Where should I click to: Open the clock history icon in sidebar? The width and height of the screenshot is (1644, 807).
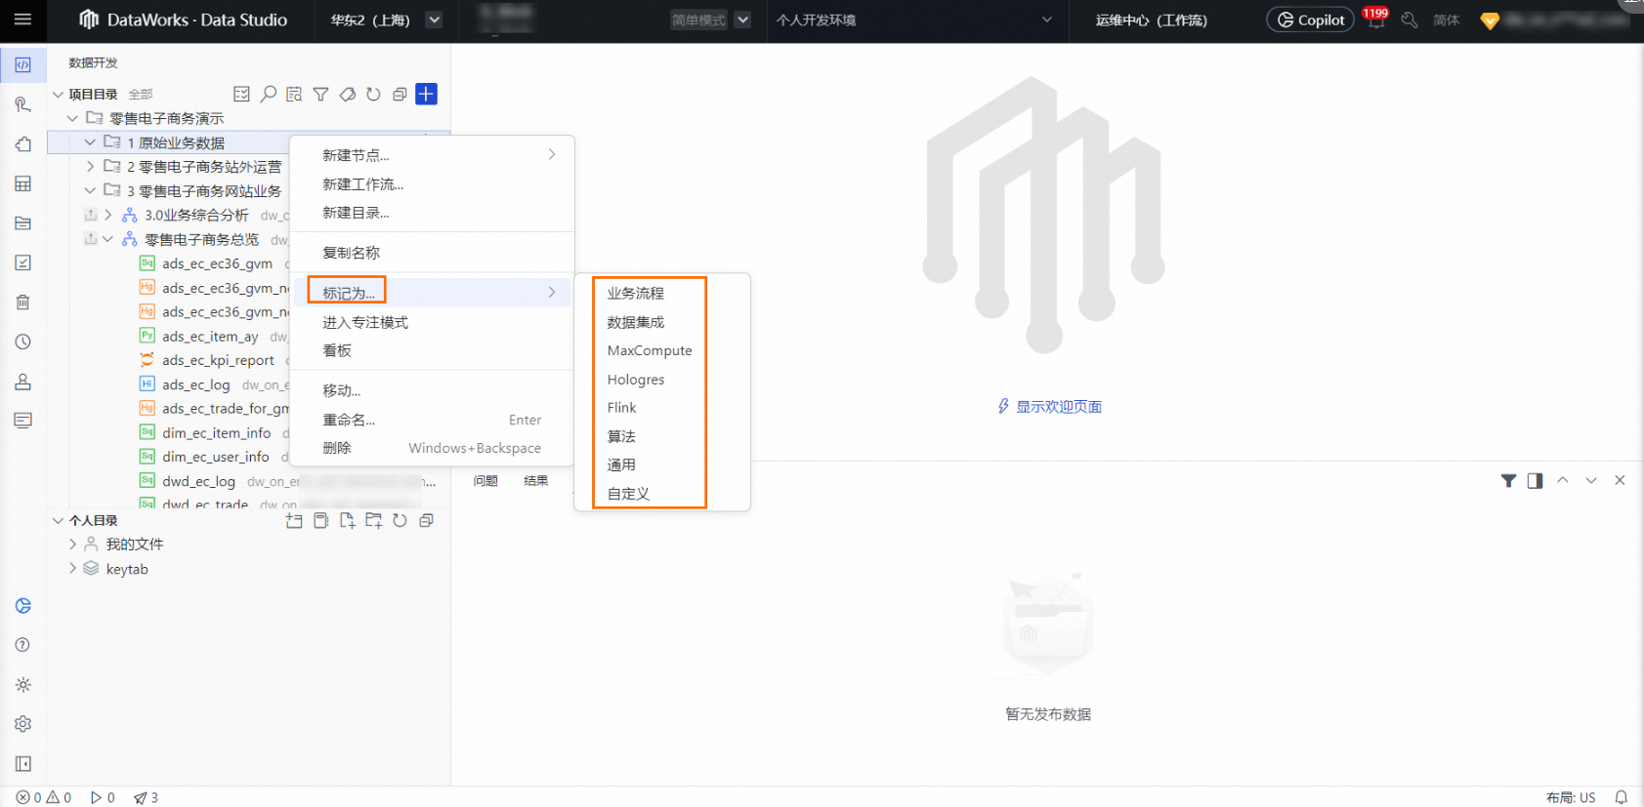point(22,343)
